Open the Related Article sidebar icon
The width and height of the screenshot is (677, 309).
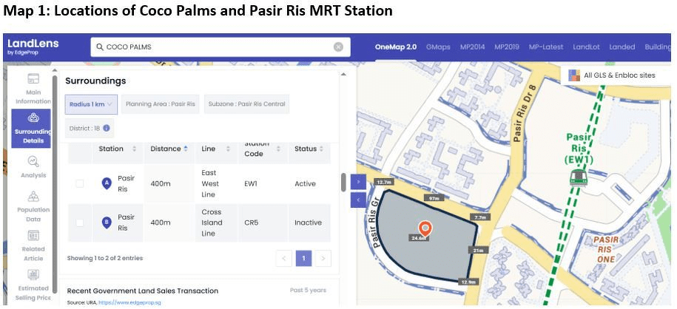pyautogui.click(x=33, y=236)
